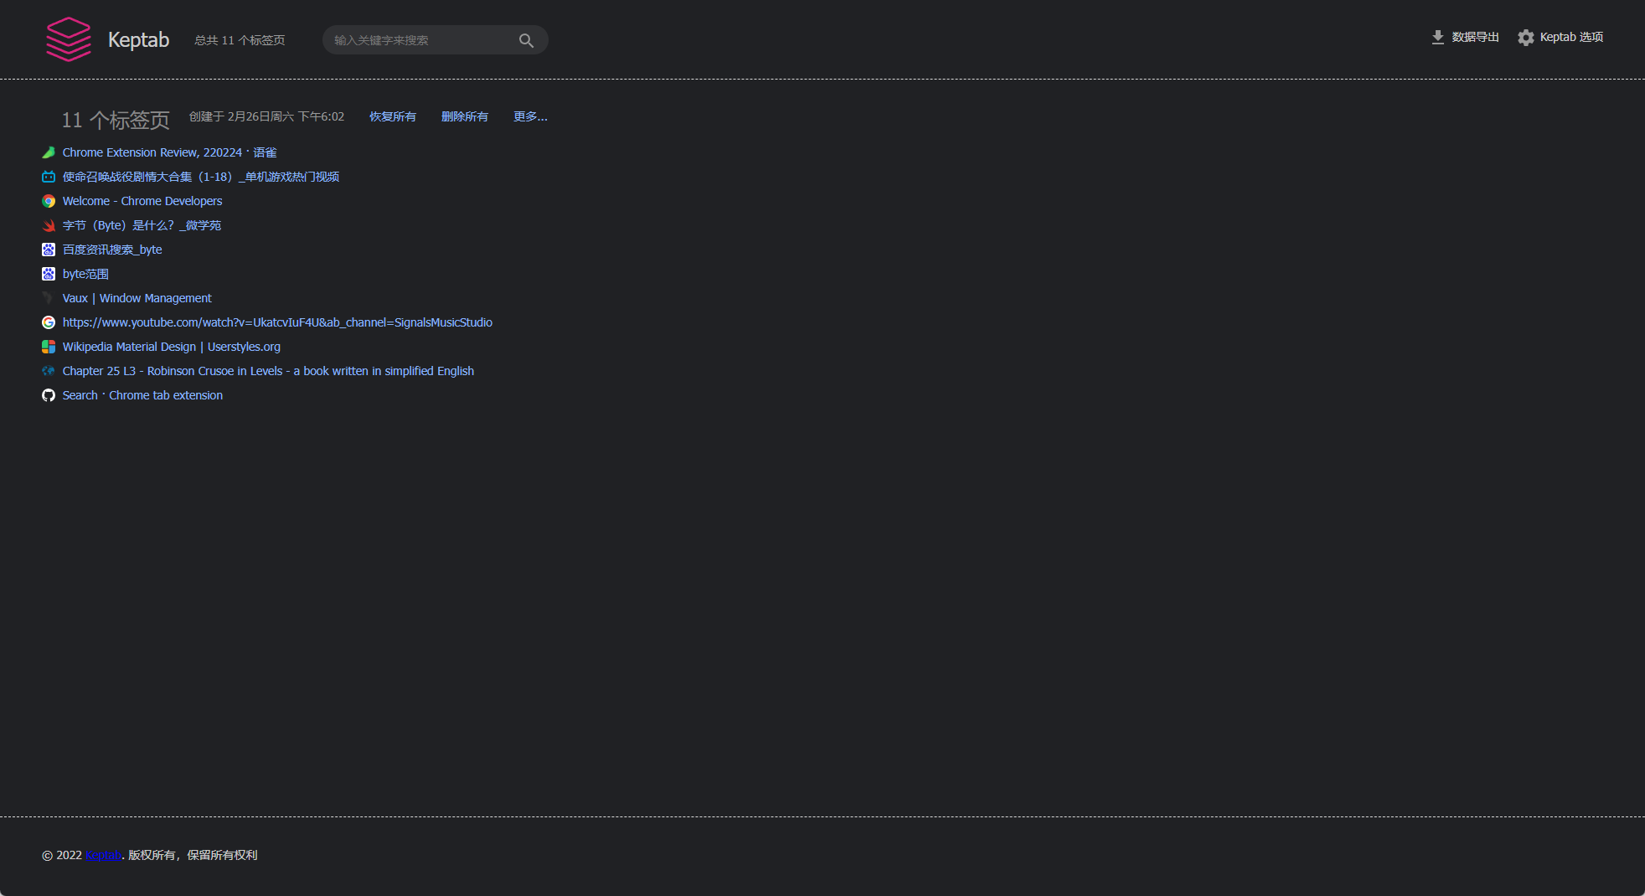Click the data export download icon
The width and height of the screenshot is (1645, 896).
point(1437,37)
